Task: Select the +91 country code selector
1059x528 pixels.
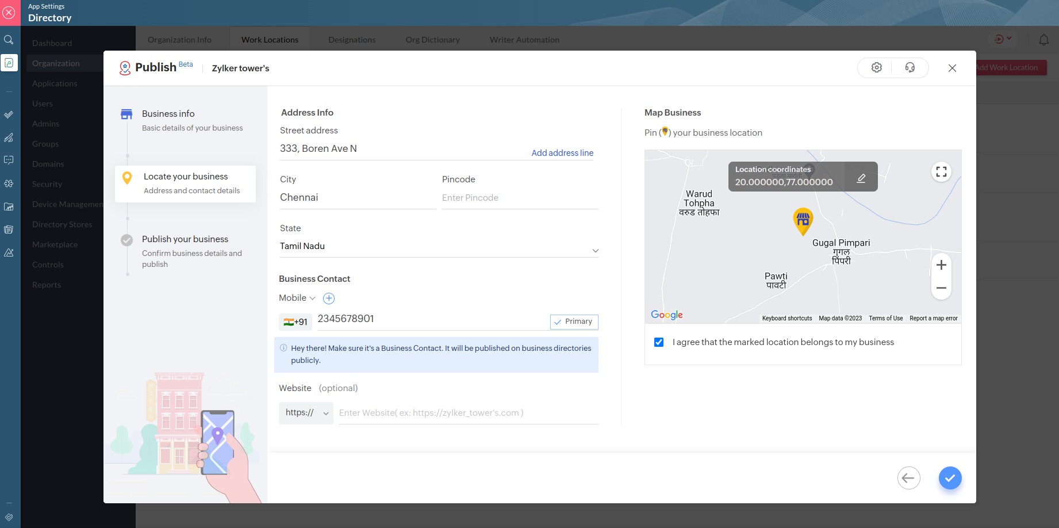Action: coord(296,322)
